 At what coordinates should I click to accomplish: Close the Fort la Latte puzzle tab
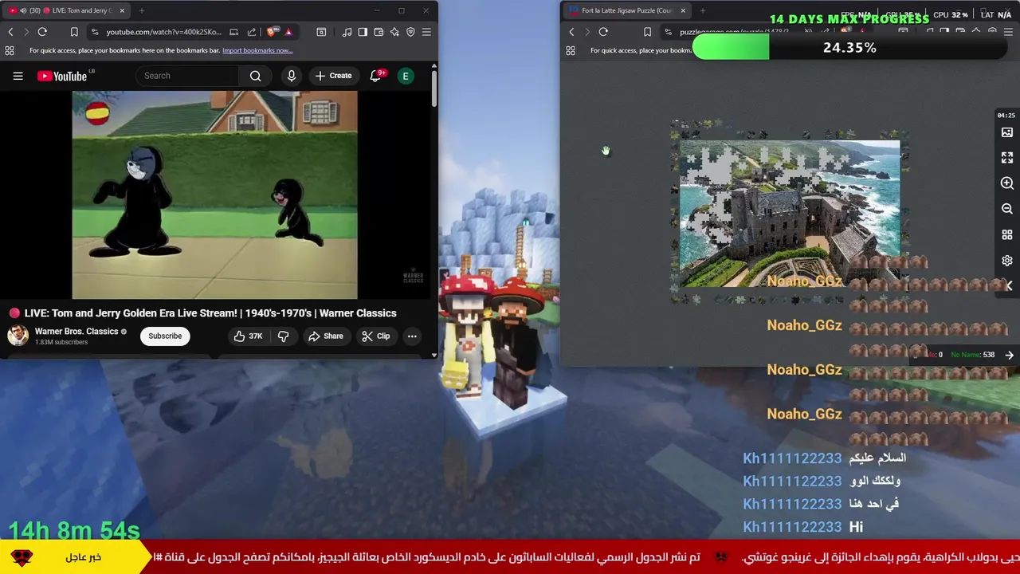coord(683,10)
